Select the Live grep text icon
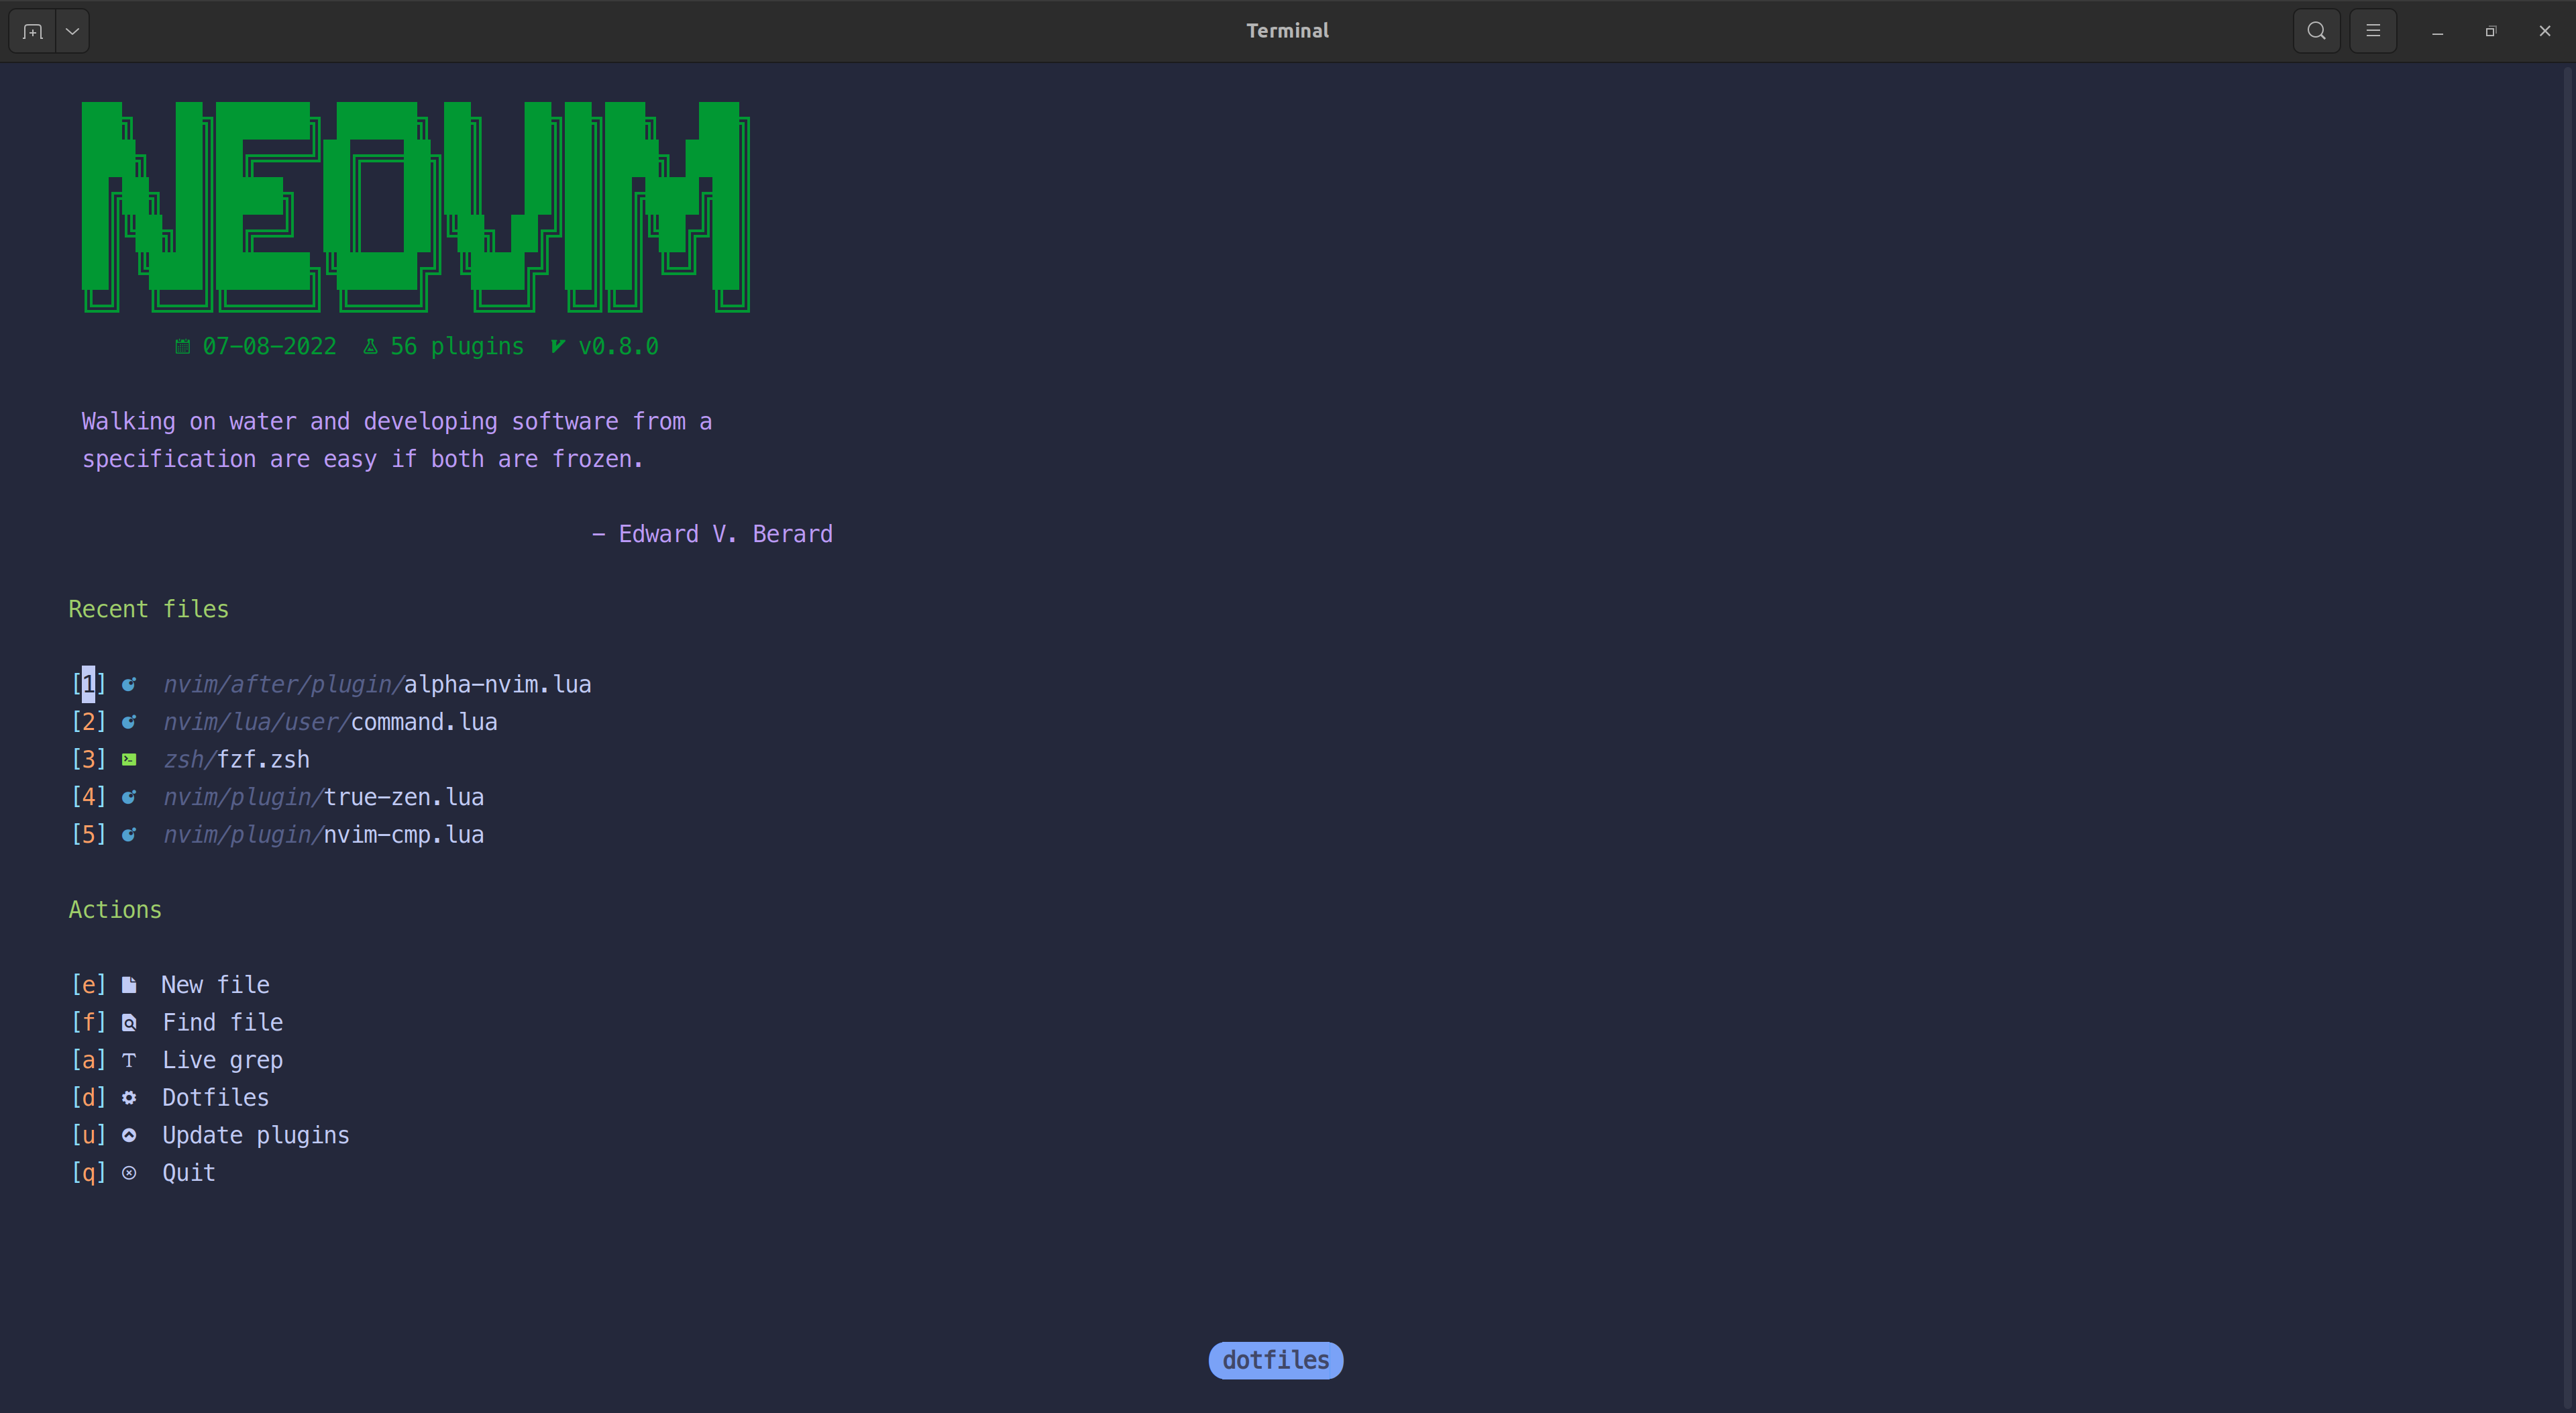 tap(130, 1060)
